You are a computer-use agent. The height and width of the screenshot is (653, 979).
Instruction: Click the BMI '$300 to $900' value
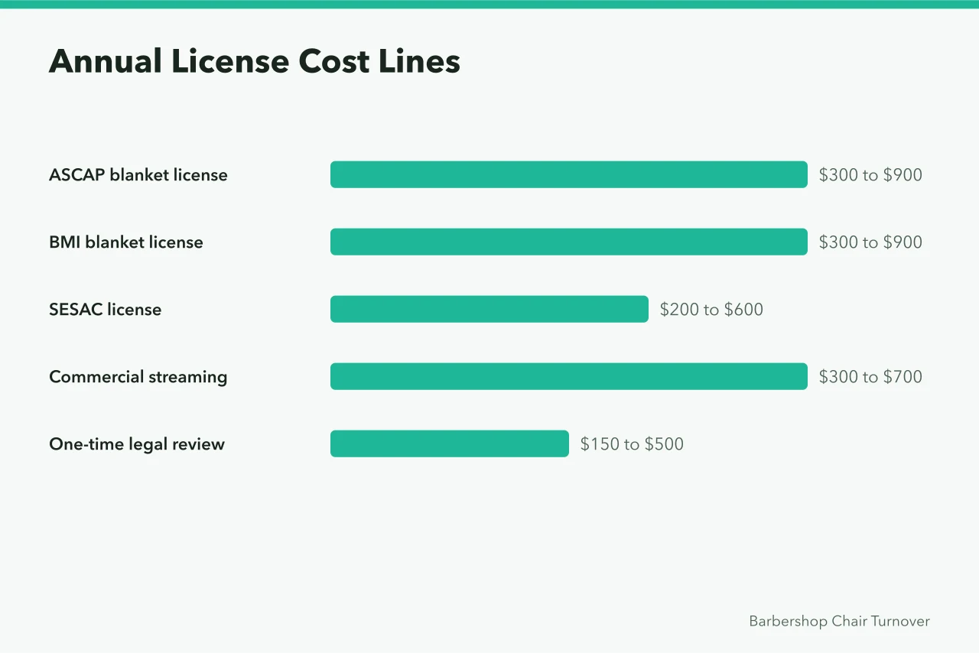pyautogui.click(x=870, y=242)
